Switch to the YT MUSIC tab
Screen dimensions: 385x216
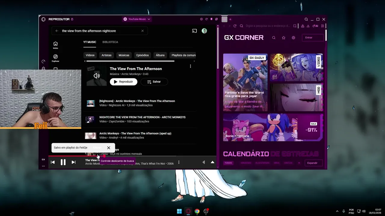(x=90, y=42)
